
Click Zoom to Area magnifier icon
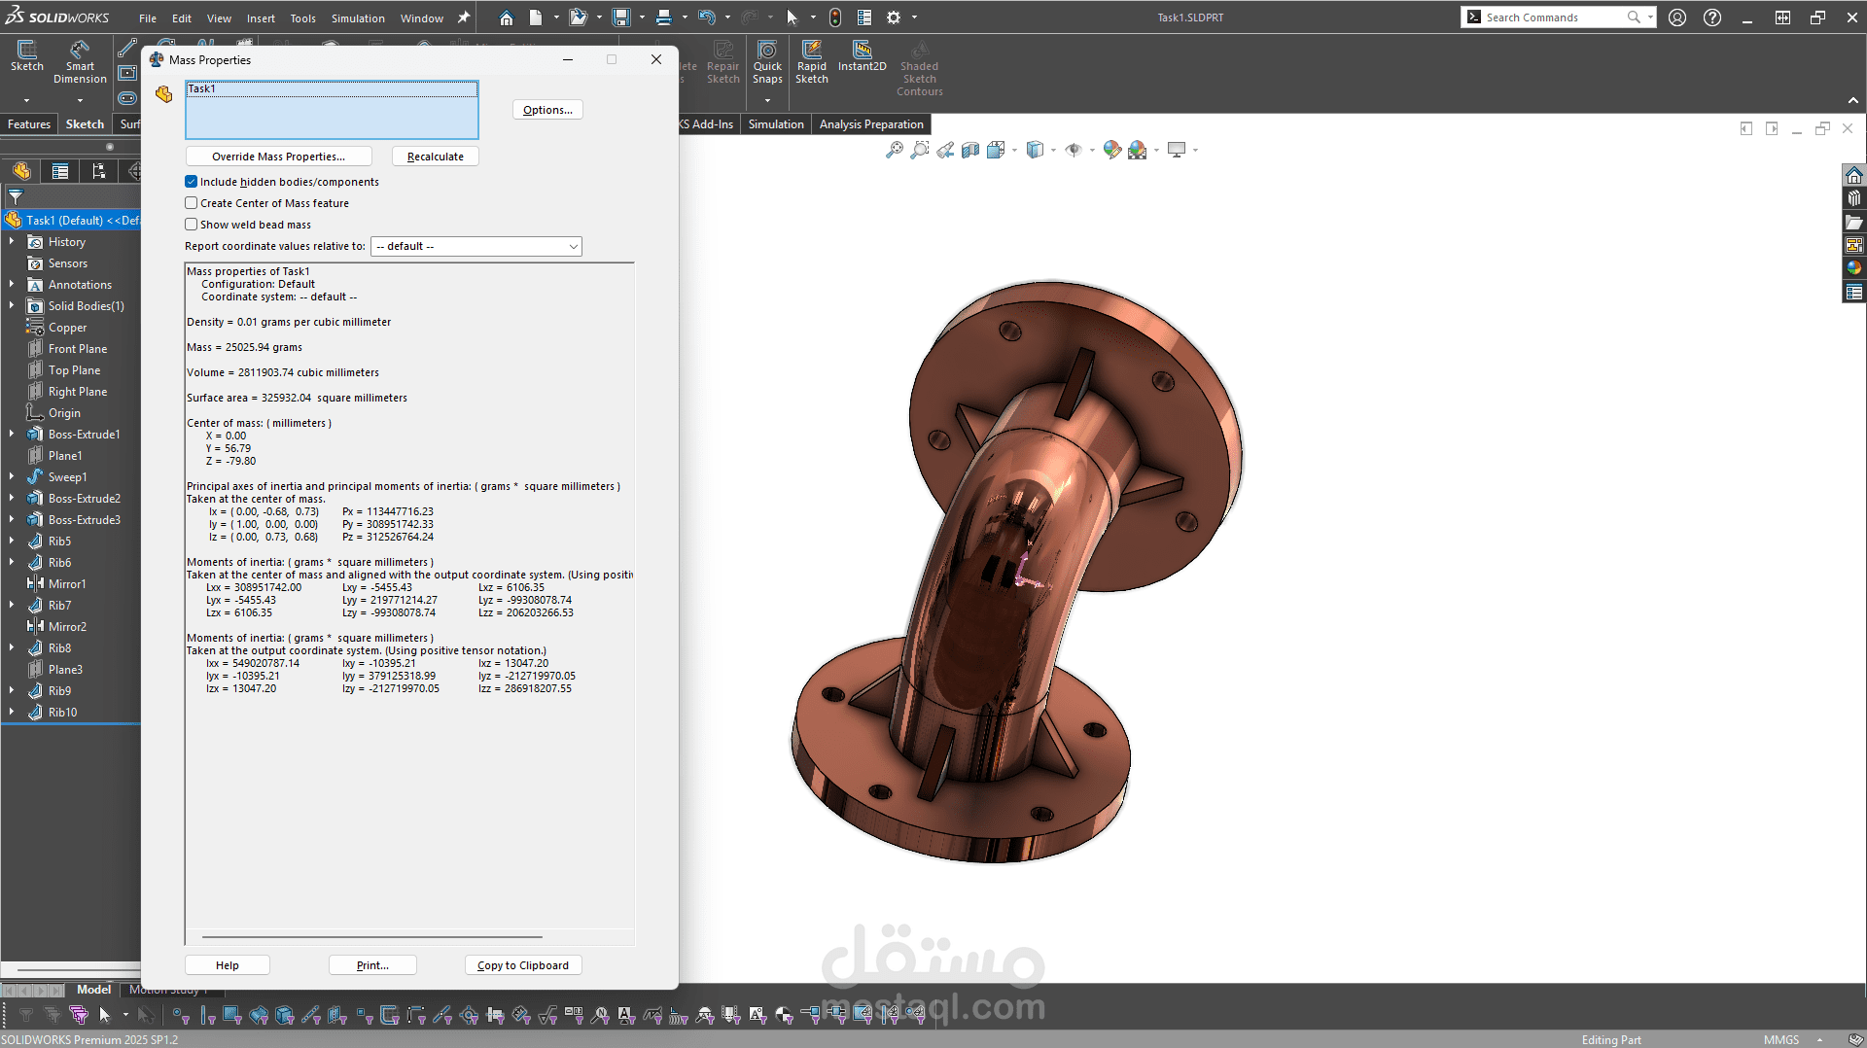pos(920,150)
